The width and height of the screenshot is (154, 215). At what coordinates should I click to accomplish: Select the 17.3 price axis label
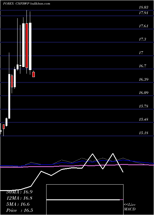coord(142,39)
